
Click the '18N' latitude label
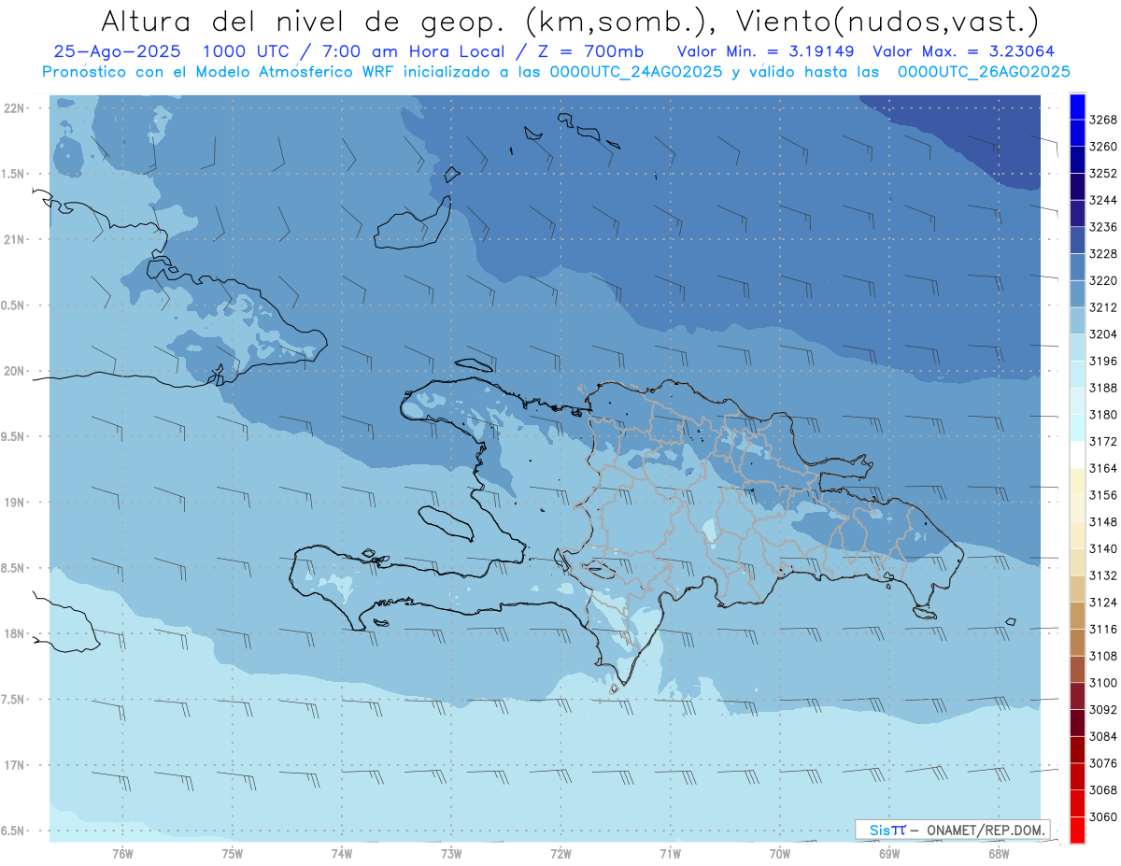tap(14, 634)
